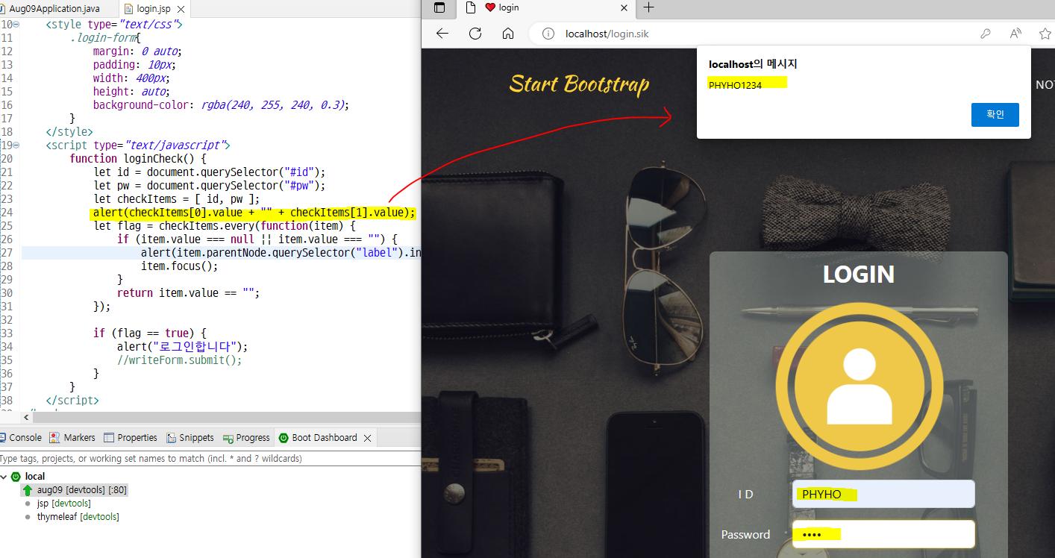
Task: Collapse script block at line 19
Action: click(16, 145)
